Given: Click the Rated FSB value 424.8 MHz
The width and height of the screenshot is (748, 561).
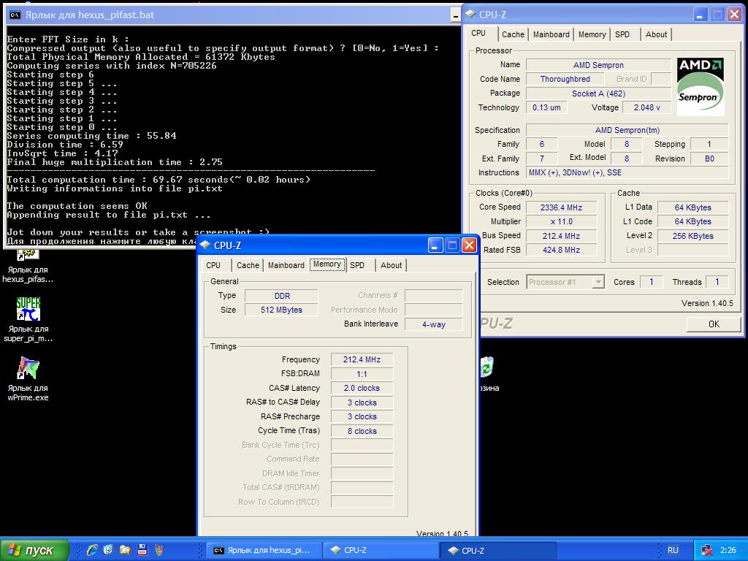Looking at the screenshot, I should pyautogui.click(x=561, y=250).
